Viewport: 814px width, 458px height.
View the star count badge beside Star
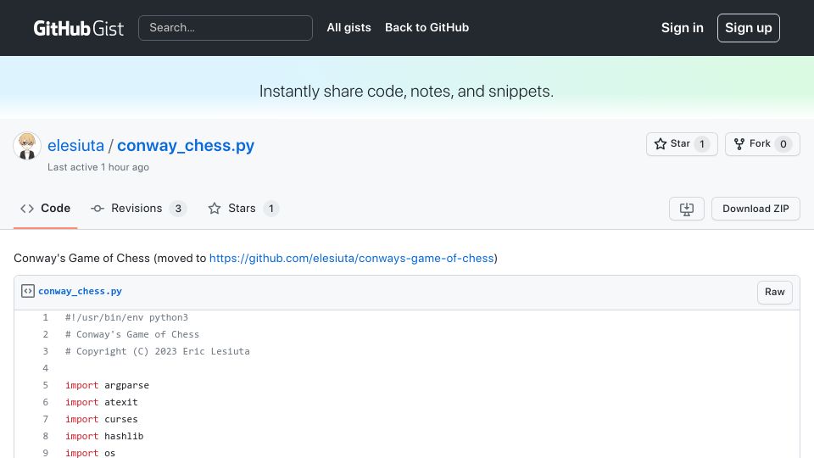[702, 144]
